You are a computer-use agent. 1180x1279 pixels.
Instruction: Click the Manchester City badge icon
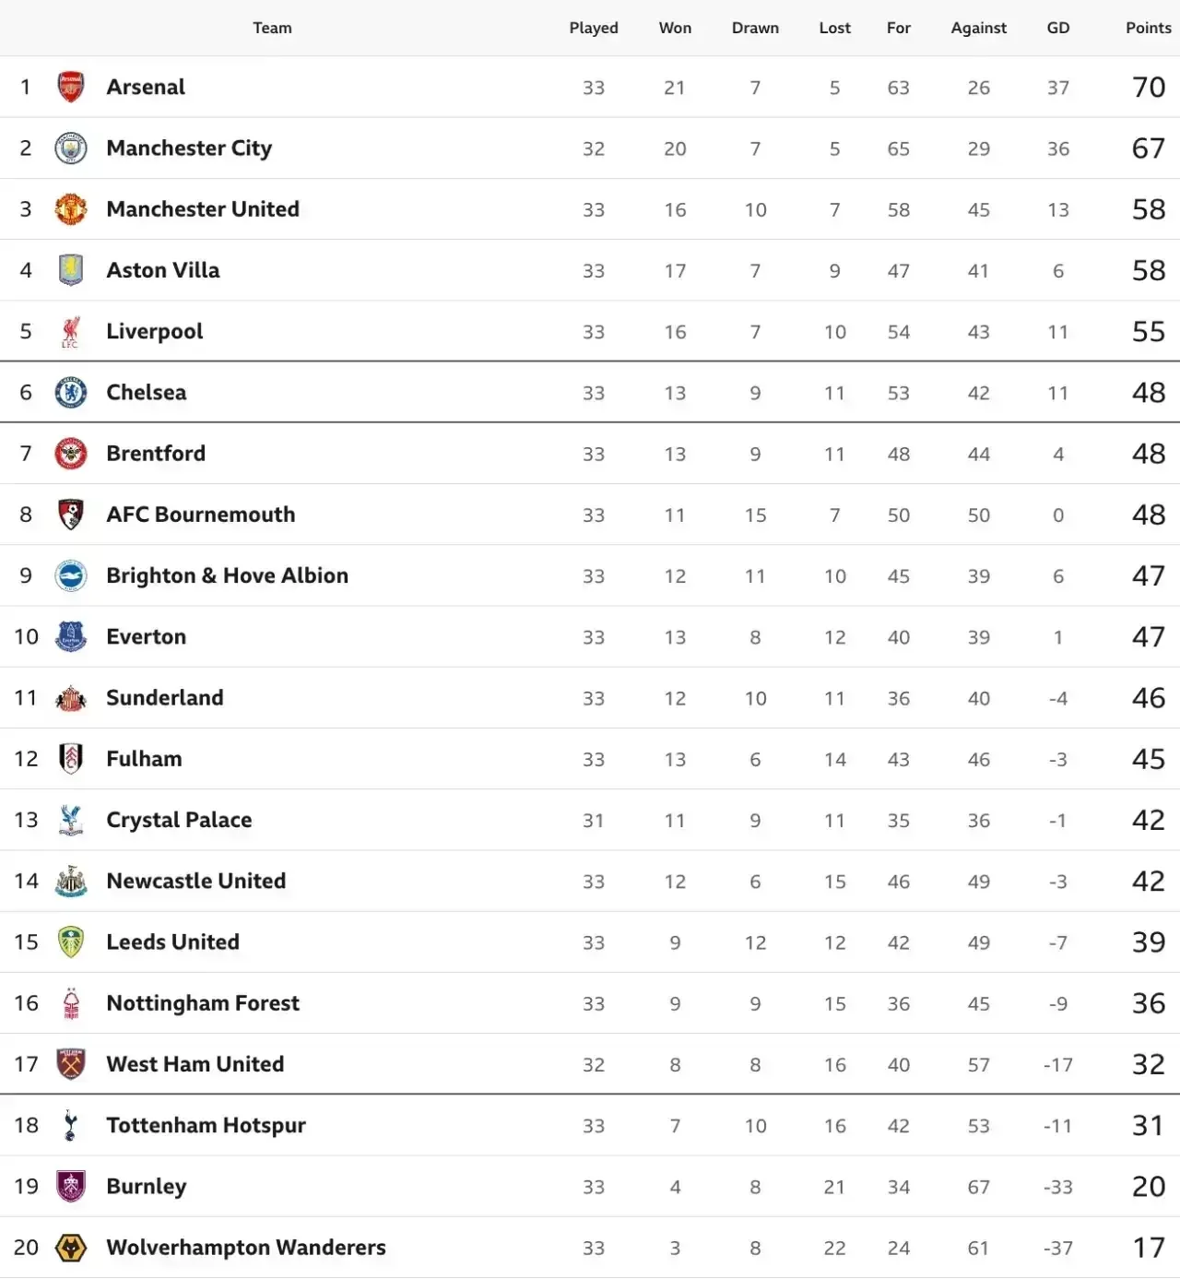(x=71, y=148)
